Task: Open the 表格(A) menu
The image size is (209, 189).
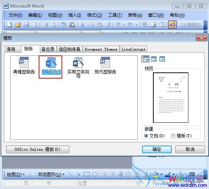Action: (135, 15)
